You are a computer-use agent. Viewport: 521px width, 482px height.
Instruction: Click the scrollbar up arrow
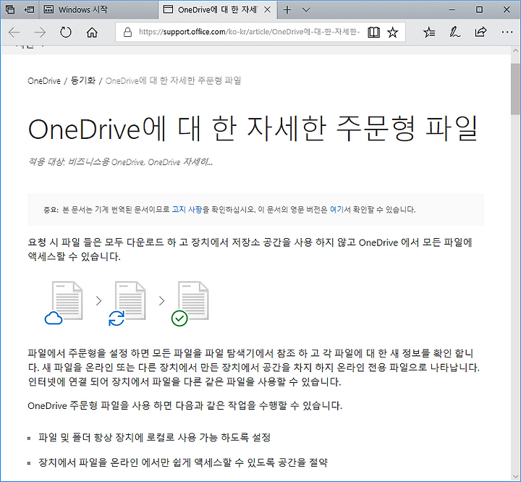coord(516,51)
